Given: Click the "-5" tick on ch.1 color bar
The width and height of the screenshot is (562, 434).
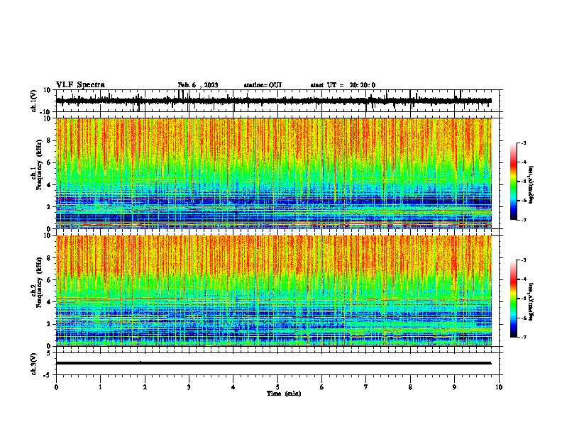Looking at the screenshot, I should pyautogui.click(x=524, y=182).
